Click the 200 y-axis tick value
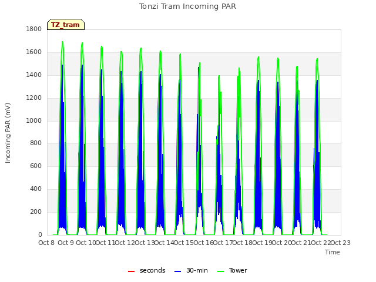 pyautogui.click(x=36, y=211)
